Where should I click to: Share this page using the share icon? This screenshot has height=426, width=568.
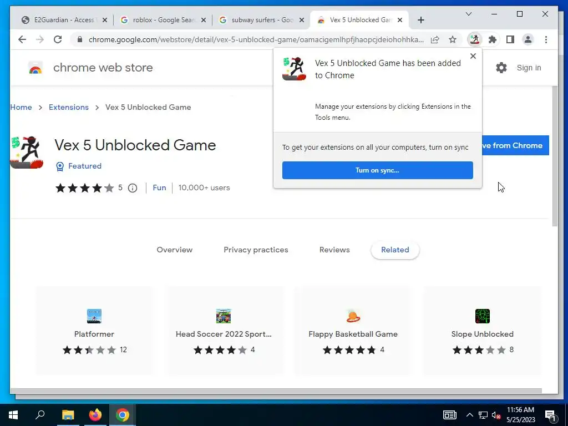click(x=435, y=39)
